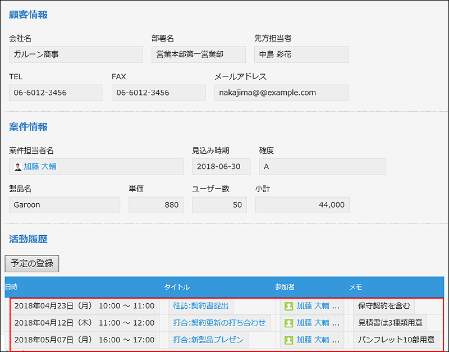Open 加藤 大輔 participant in 往訪:契約書提出 row
The height and width of the screenshot is (352, 449).
tap(313, 306)
